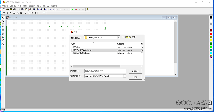Image resolution: width=214 pixels, height=112 pixels.
Task: Select the ellipse drawing tool
Action: [3, 27]
